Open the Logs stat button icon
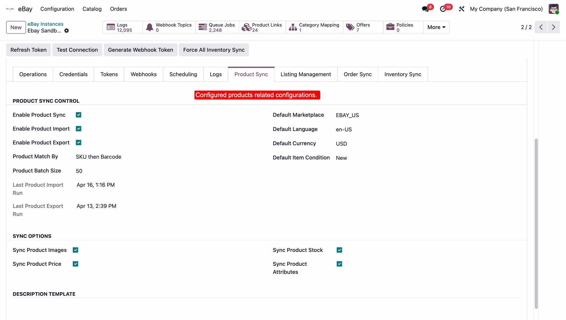 (111, 27)
